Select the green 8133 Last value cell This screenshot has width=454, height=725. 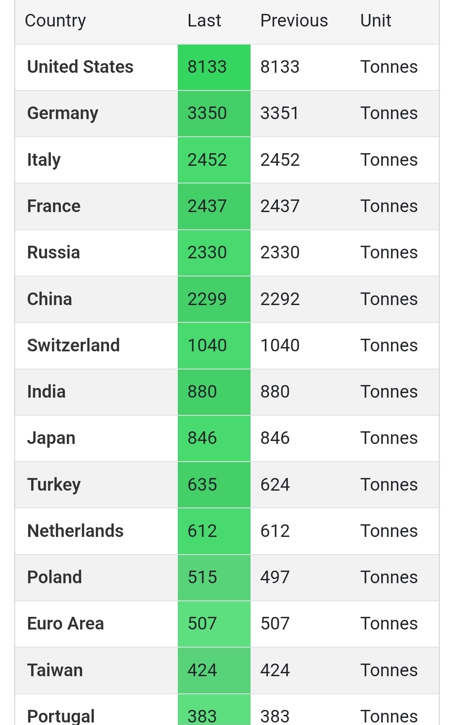pos(214,67)
